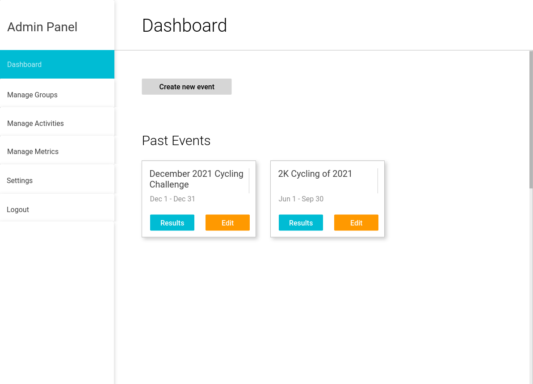
Task: Click the Dashboard page heading
Action: click(x=185, y=25)
